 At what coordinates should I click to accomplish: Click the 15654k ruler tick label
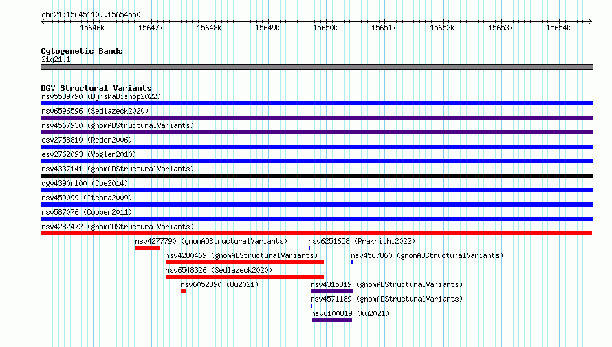(x=558, y=28)
